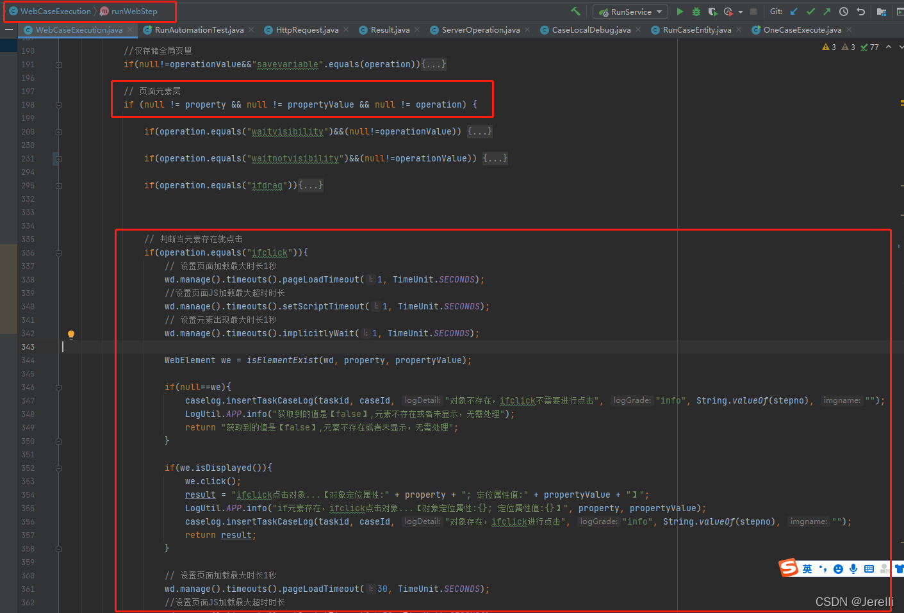904x613 pixels.
Task: Click the we.click() statement
Action: (213, 482)
